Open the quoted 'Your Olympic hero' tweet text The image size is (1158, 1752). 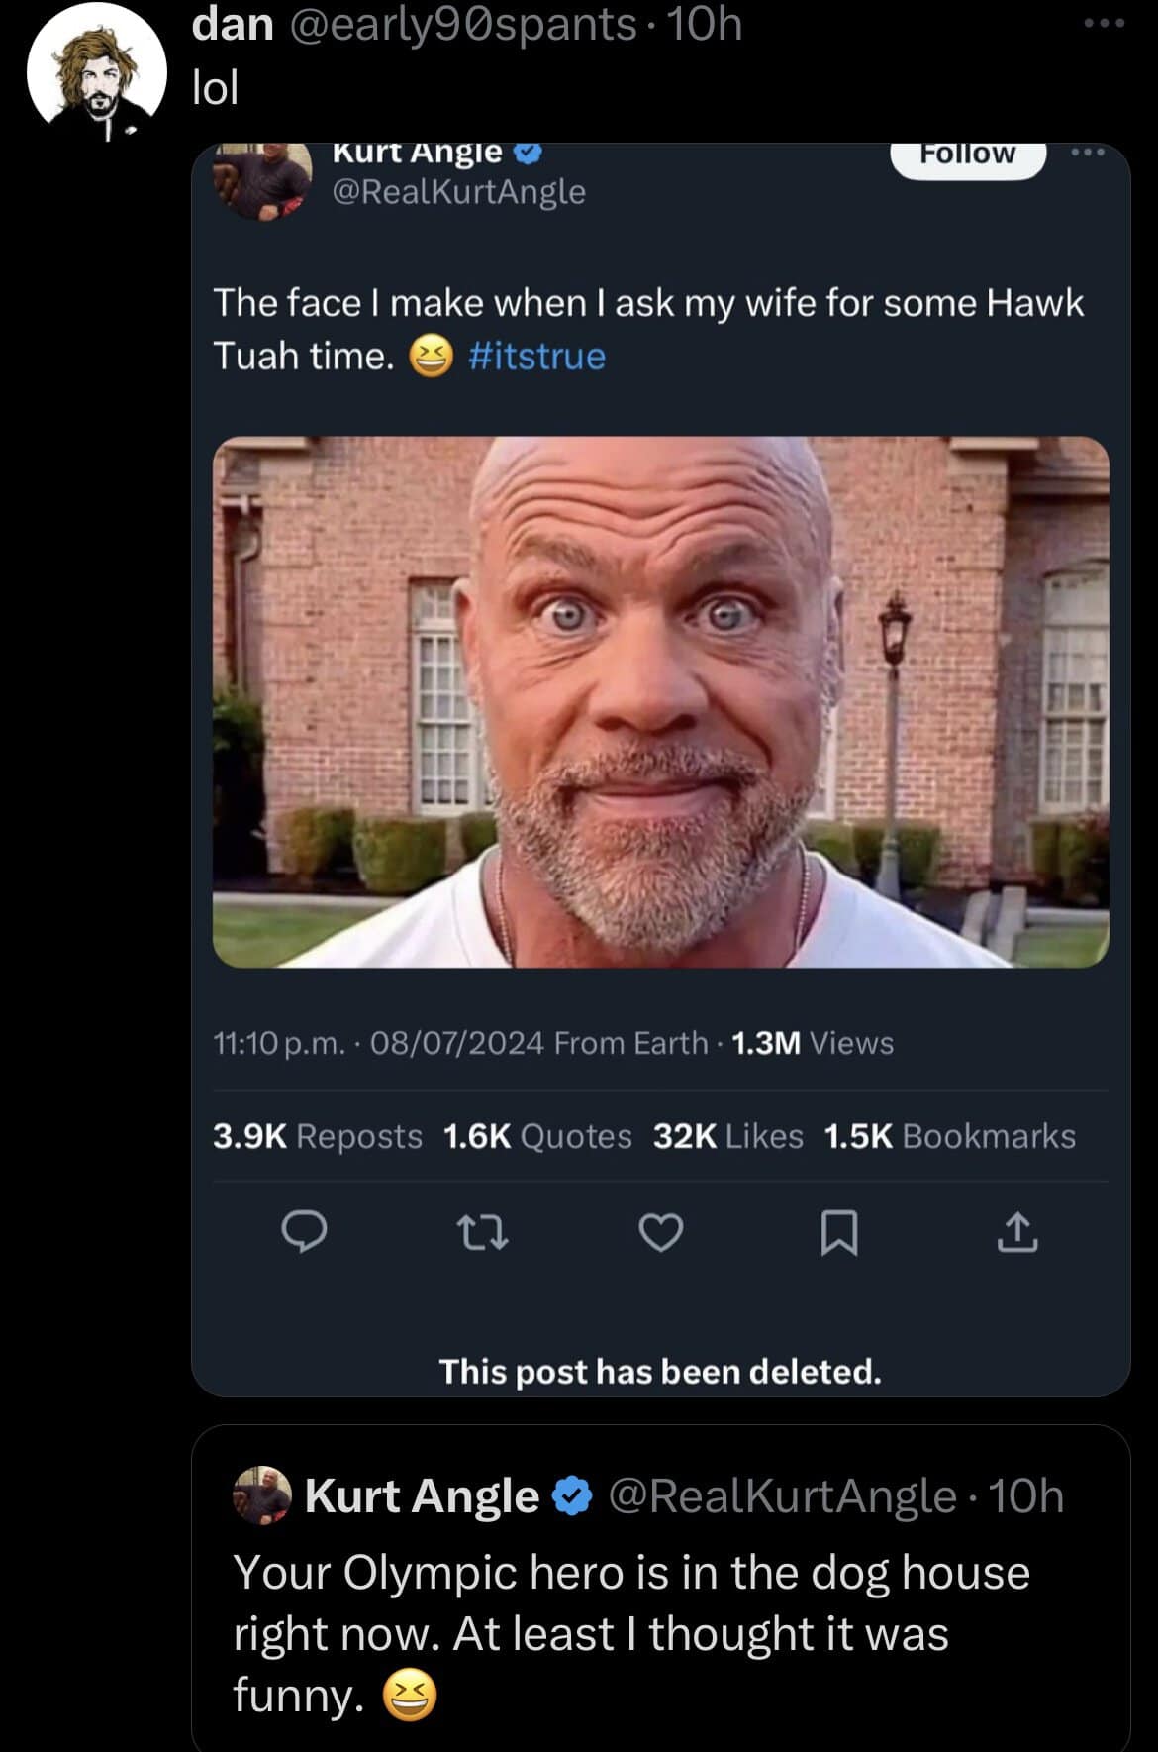(x=630, y=1632)
